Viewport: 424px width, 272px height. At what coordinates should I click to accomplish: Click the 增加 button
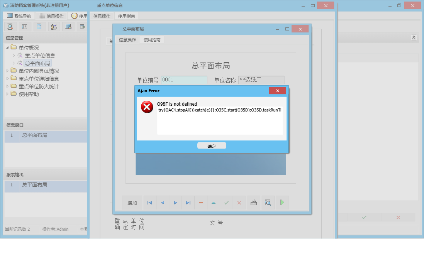tap(132, 203)
